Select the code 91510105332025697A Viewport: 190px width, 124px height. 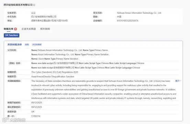[x=127, y=21]
